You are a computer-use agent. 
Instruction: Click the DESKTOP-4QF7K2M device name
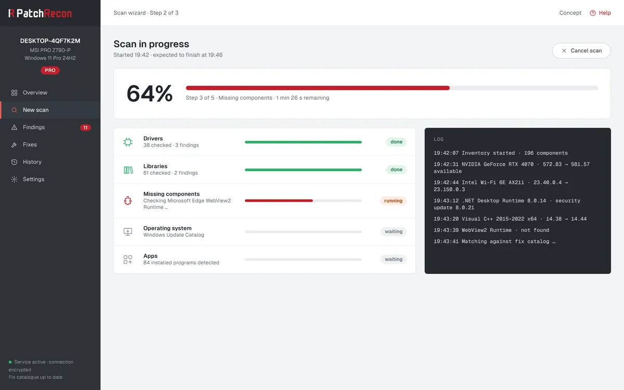click(50, 41)
